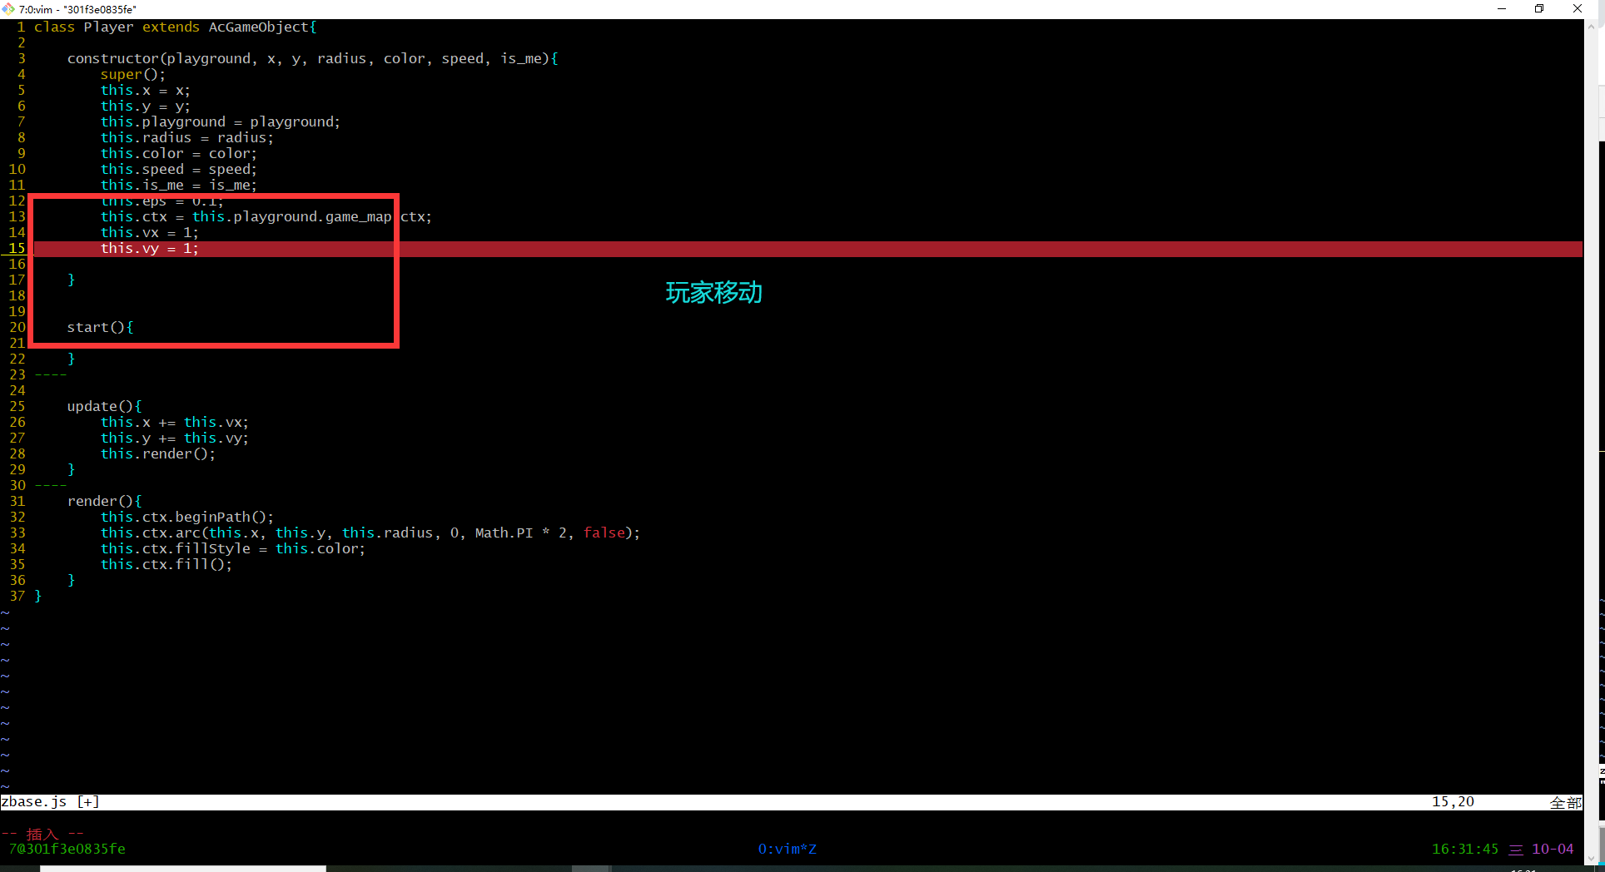Click the zbase.js filename in status line
This screenshot has height=872, width=1605.
[34, 802]
